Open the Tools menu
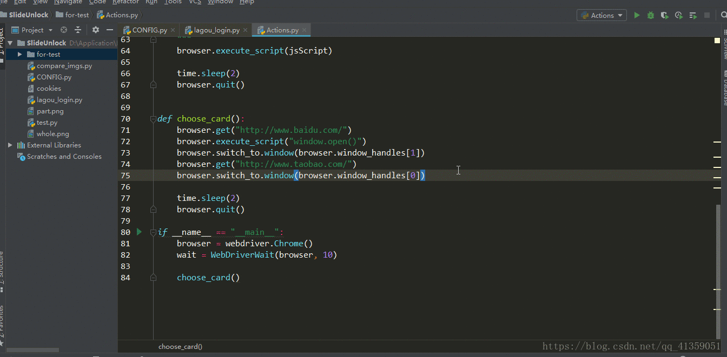Image resolution: width=727 pixels, height=357 pixels. (173, 2)
